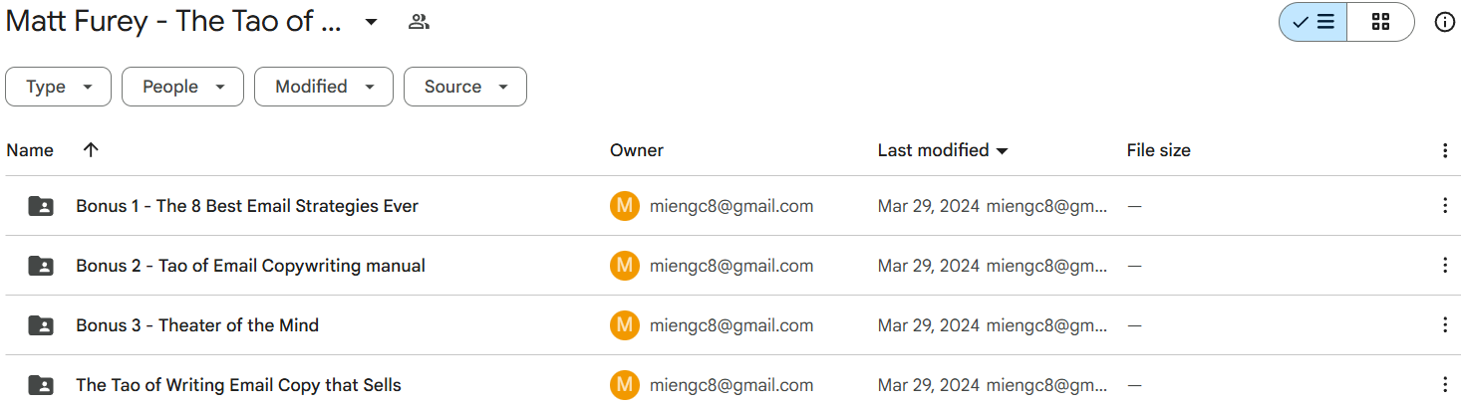Sort by the Name column header

pyautogui.click(x=30, y=150)
